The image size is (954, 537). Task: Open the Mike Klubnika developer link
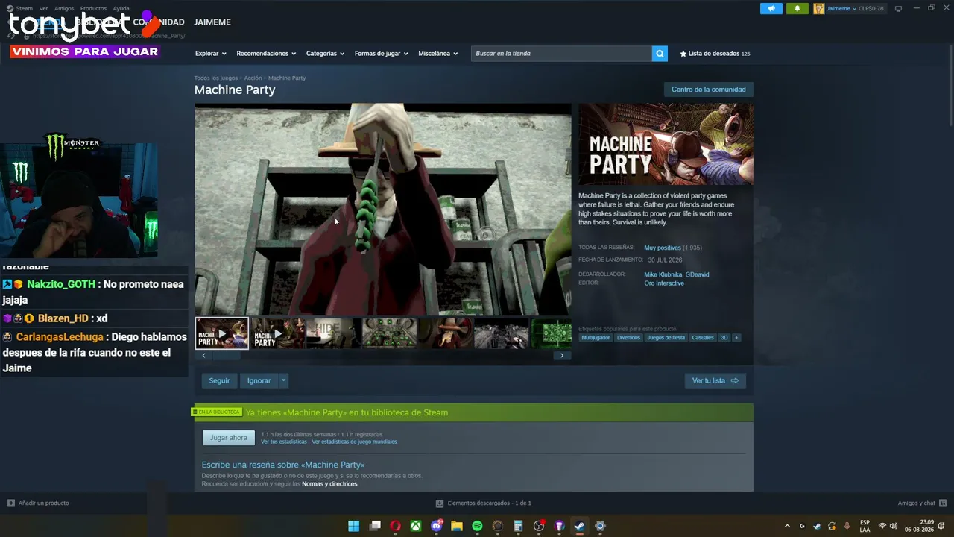[663, 274]
